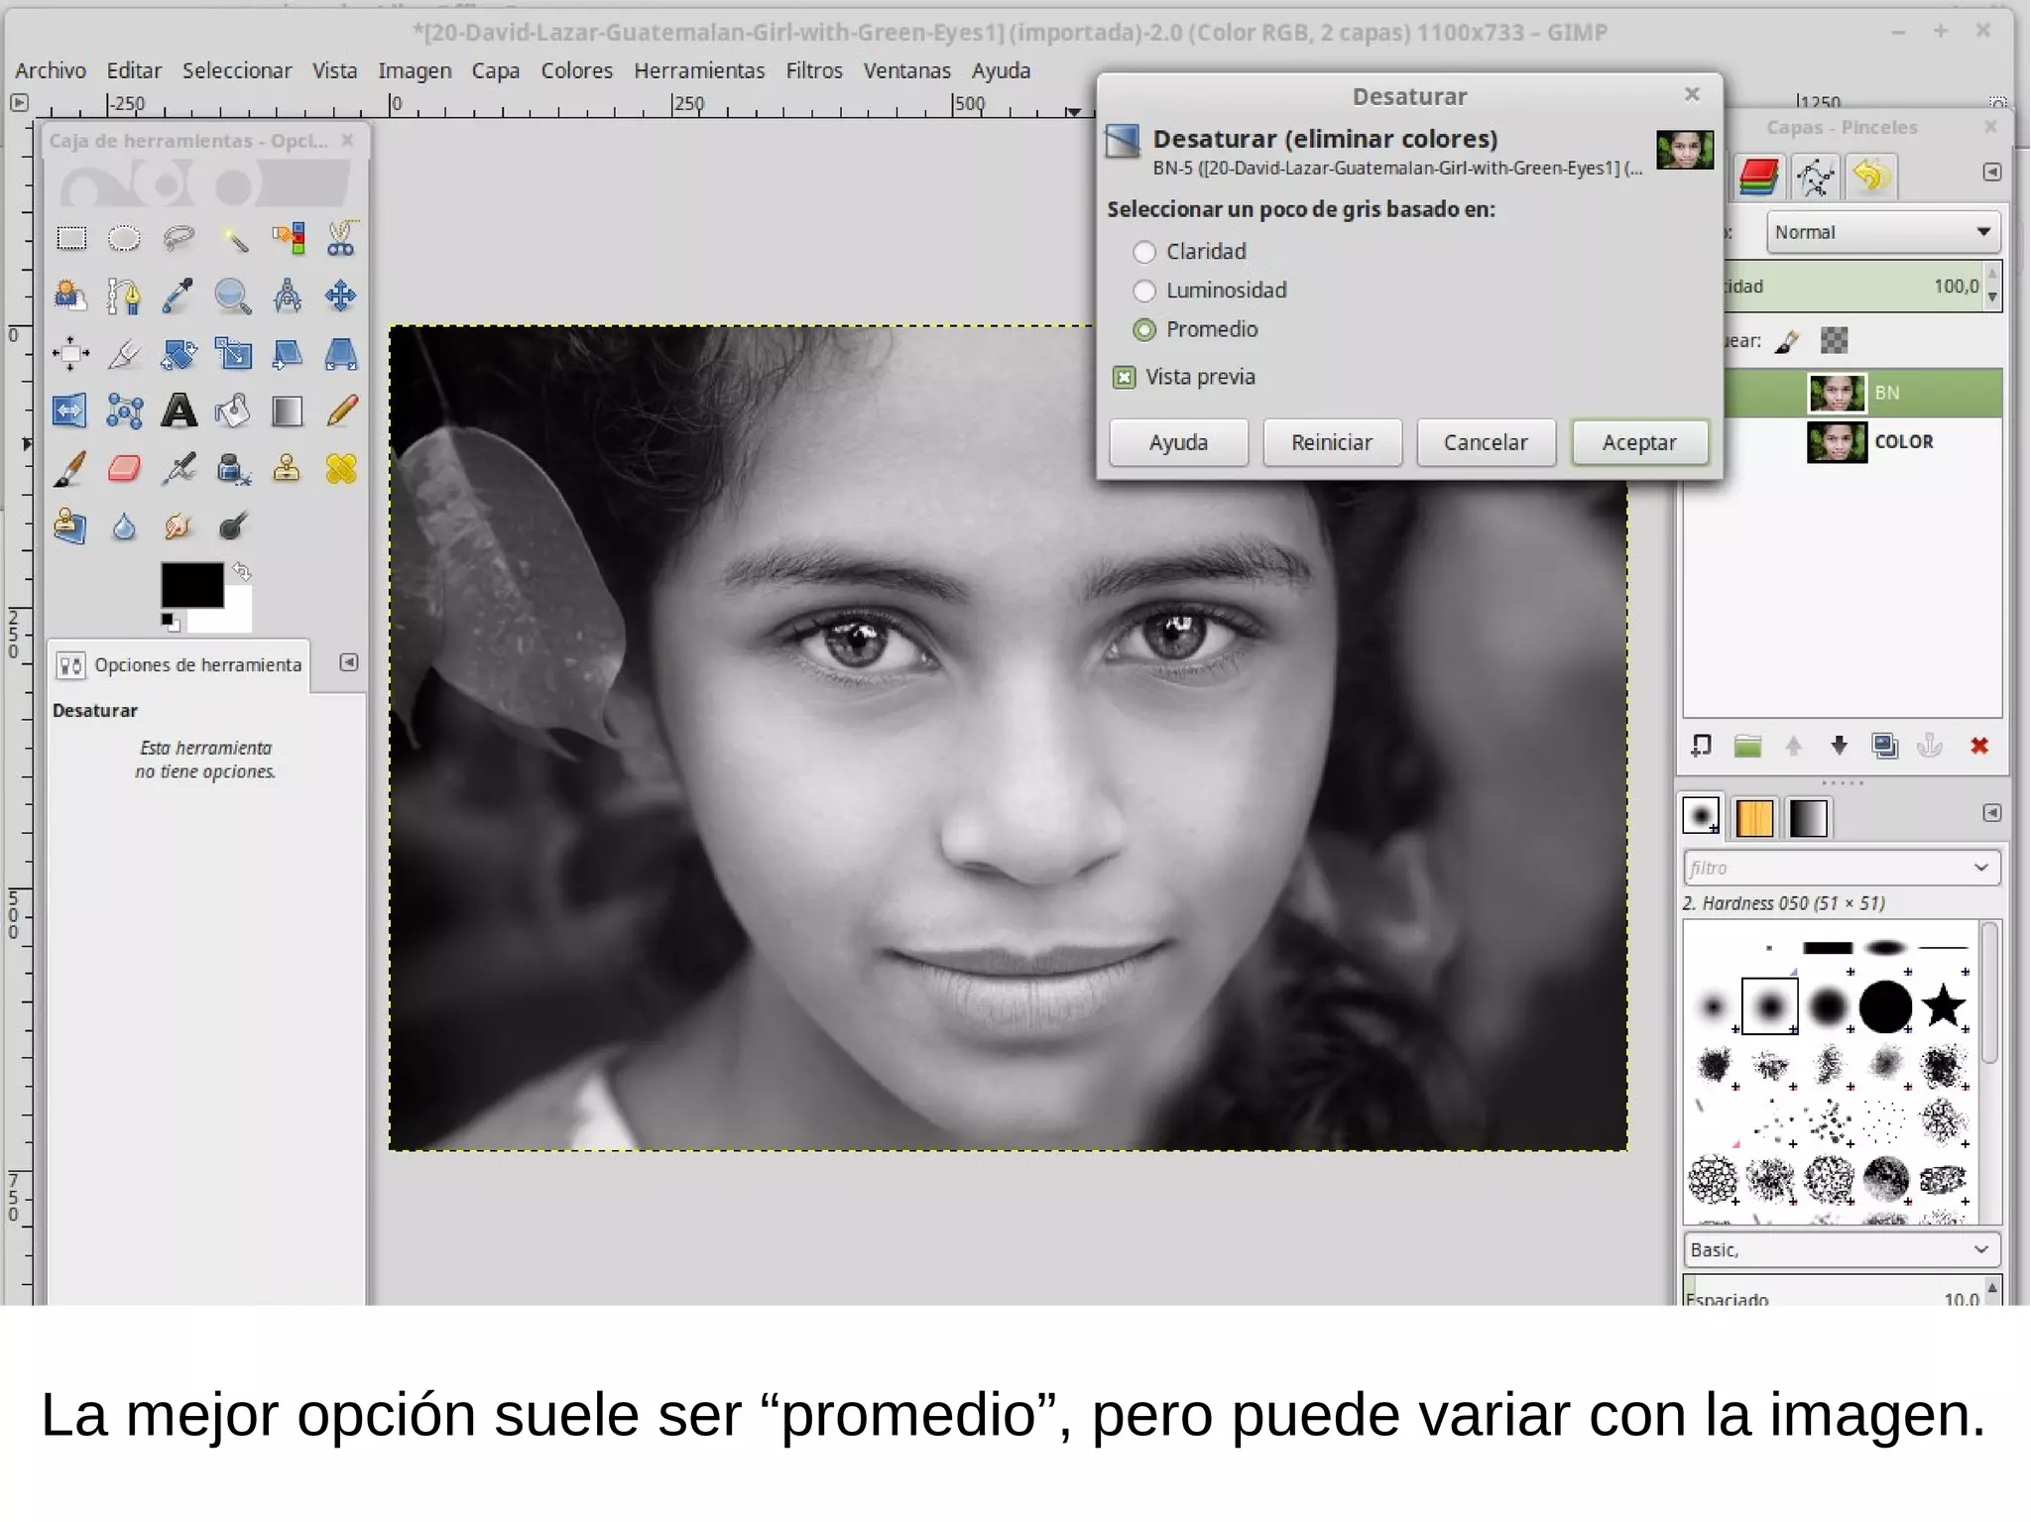Open the Herramientas menu
Screen dimensions: 2031x1522
point(699,70)
